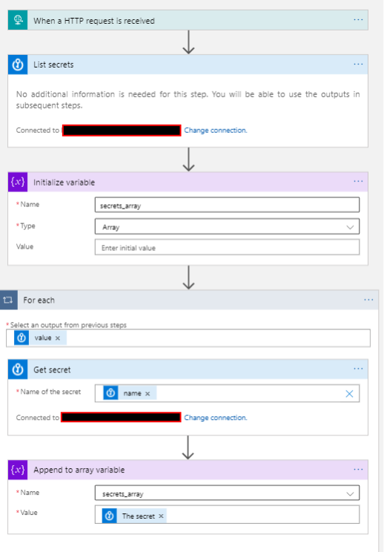
Task: Click the Key Vault icon in the value token
Action: 21,338
